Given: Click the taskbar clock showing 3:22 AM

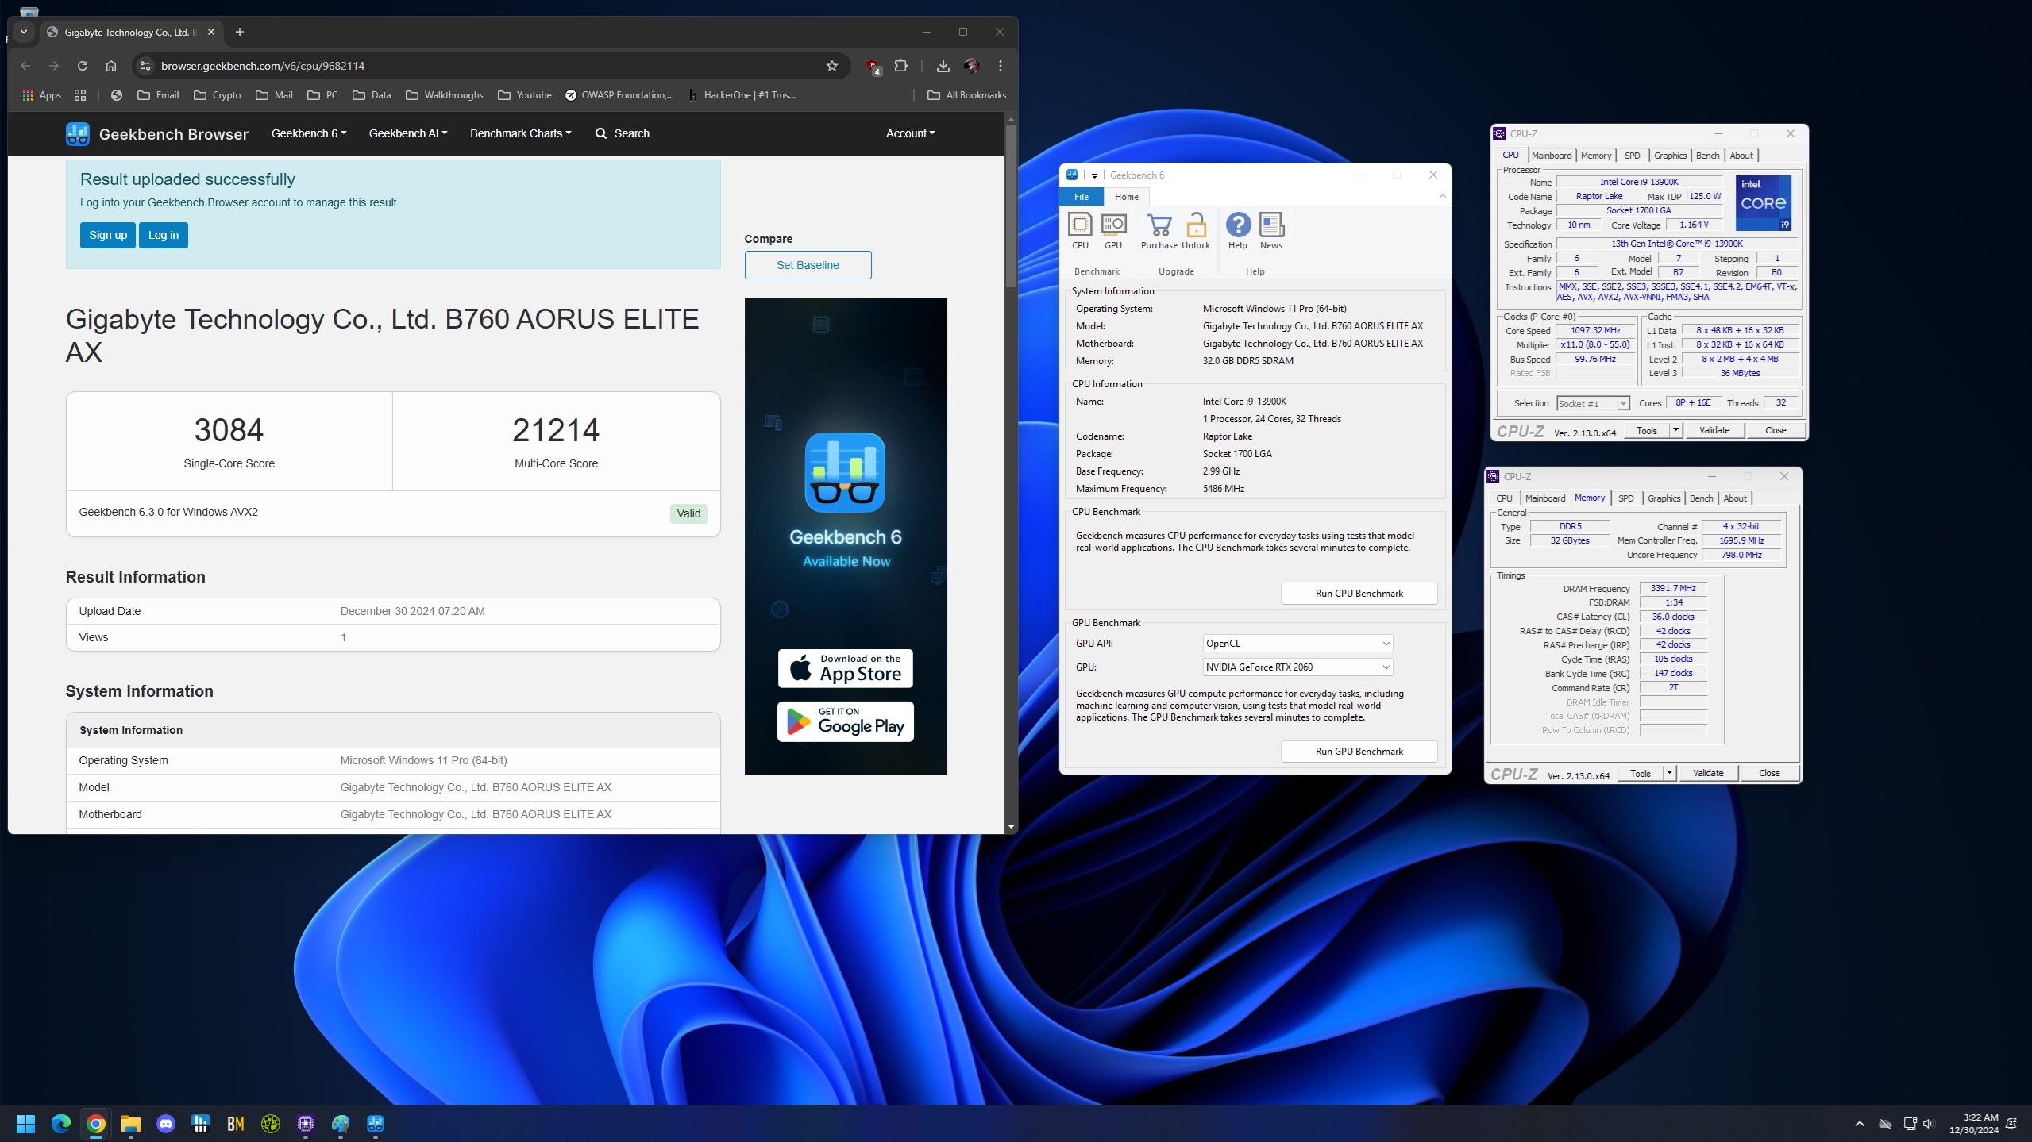Looking at the screenshot, I should [1973, 1124].
